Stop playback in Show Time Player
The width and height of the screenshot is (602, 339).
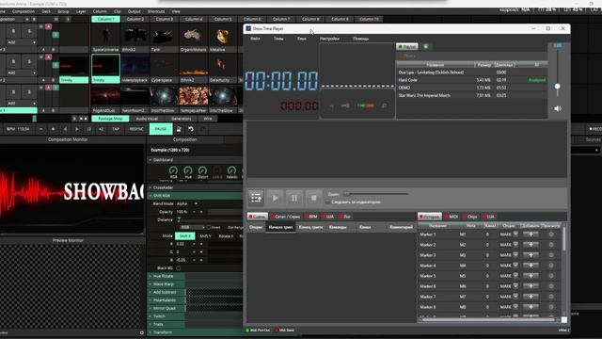pos(313,198)
